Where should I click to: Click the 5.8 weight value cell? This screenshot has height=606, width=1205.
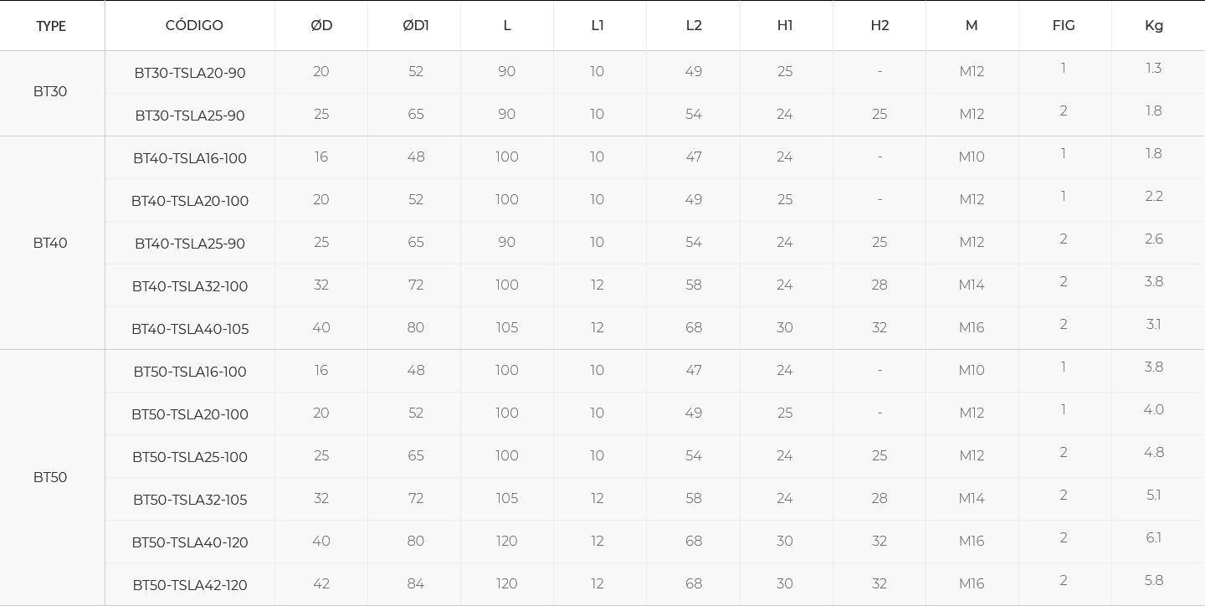coord(1154,580)
